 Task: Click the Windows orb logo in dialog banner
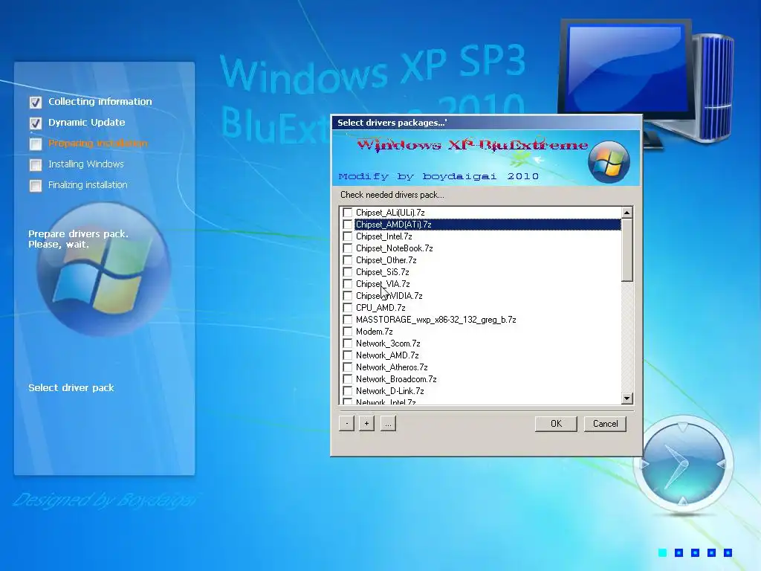tap(609, 162)
